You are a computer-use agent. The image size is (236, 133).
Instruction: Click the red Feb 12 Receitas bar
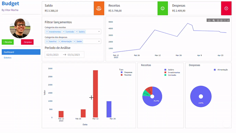61,114
